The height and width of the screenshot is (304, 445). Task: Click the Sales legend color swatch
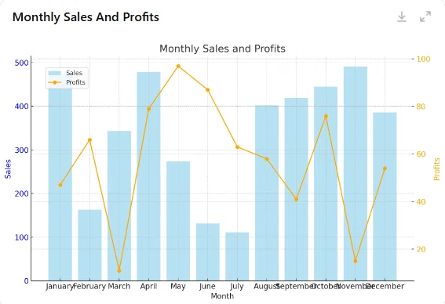(54, 73)
